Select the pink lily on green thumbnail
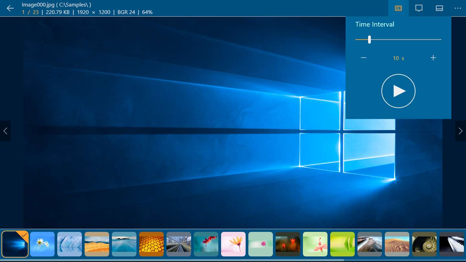This screenshot has height=262, width=466. tap(315, 244)
